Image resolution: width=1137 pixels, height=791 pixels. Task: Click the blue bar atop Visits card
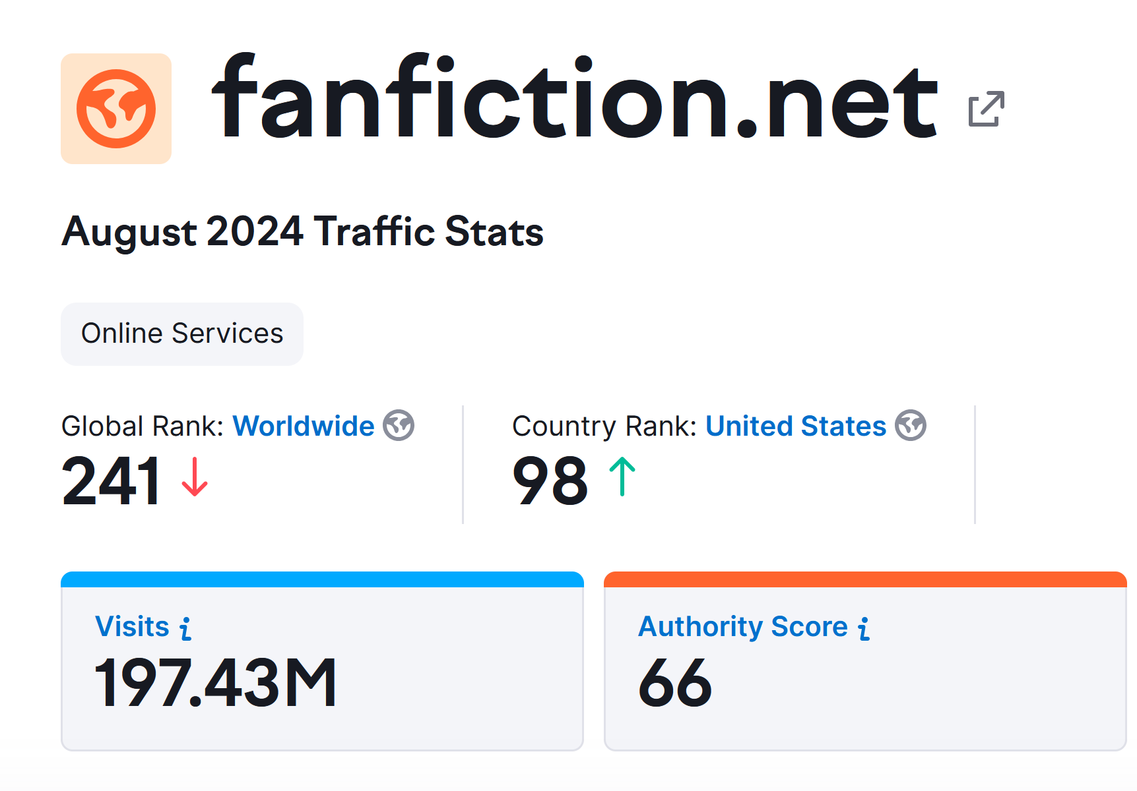click(x=322, y=579)
